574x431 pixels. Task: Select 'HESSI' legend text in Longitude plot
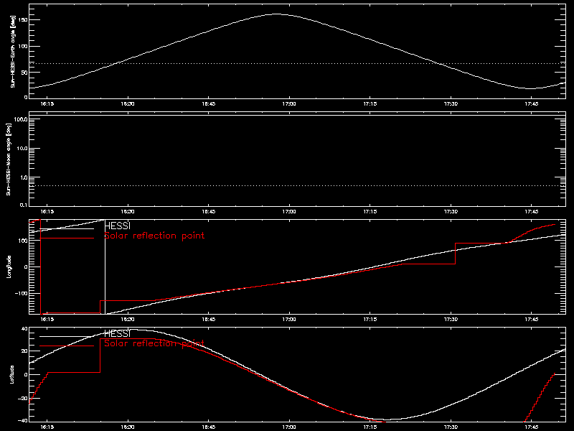click(x=117, y=226)
